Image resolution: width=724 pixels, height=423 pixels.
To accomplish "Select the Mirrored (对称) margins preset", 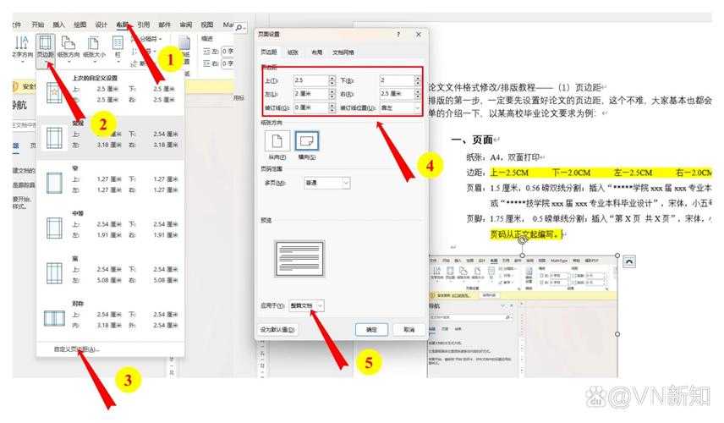I will (110, 318).
